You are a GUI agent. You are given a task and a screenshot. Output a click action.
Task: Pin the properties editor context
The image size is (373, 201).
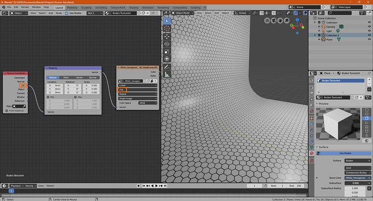pos(369,73)
